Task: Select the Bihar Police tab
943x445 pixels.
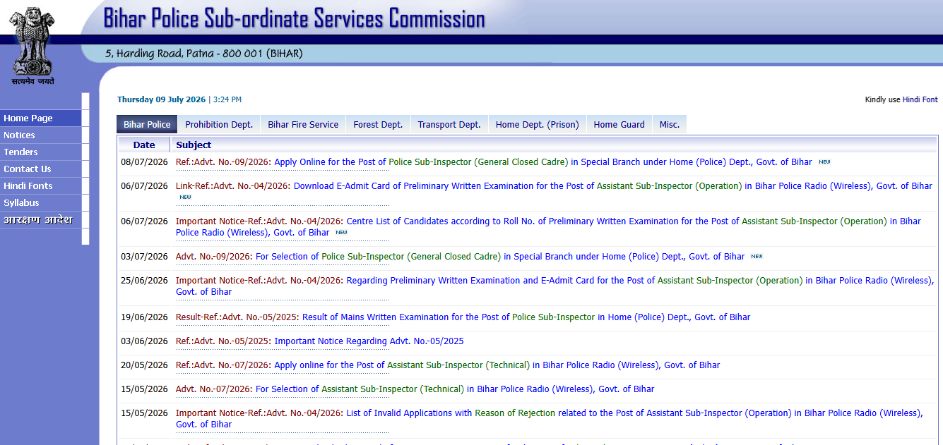Action: pos(147,124)
